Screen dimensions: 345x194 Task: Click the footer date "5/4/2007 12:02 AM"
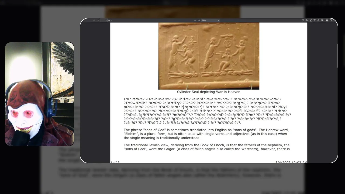[291, 162]
